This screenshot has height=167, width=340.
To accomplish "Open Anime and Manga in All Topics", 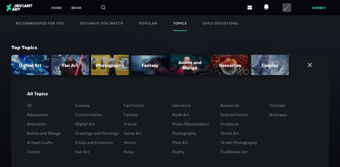I will tap(44, 133).
